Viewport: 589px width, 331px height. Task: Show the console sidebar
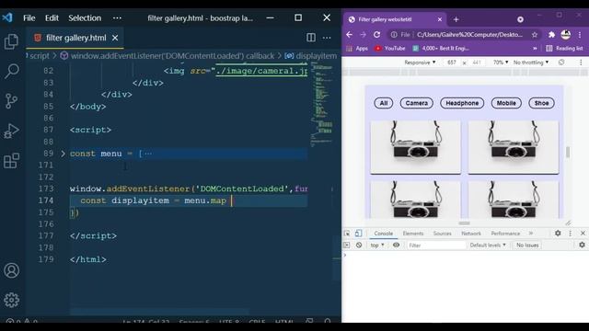(x=346, y=245)
